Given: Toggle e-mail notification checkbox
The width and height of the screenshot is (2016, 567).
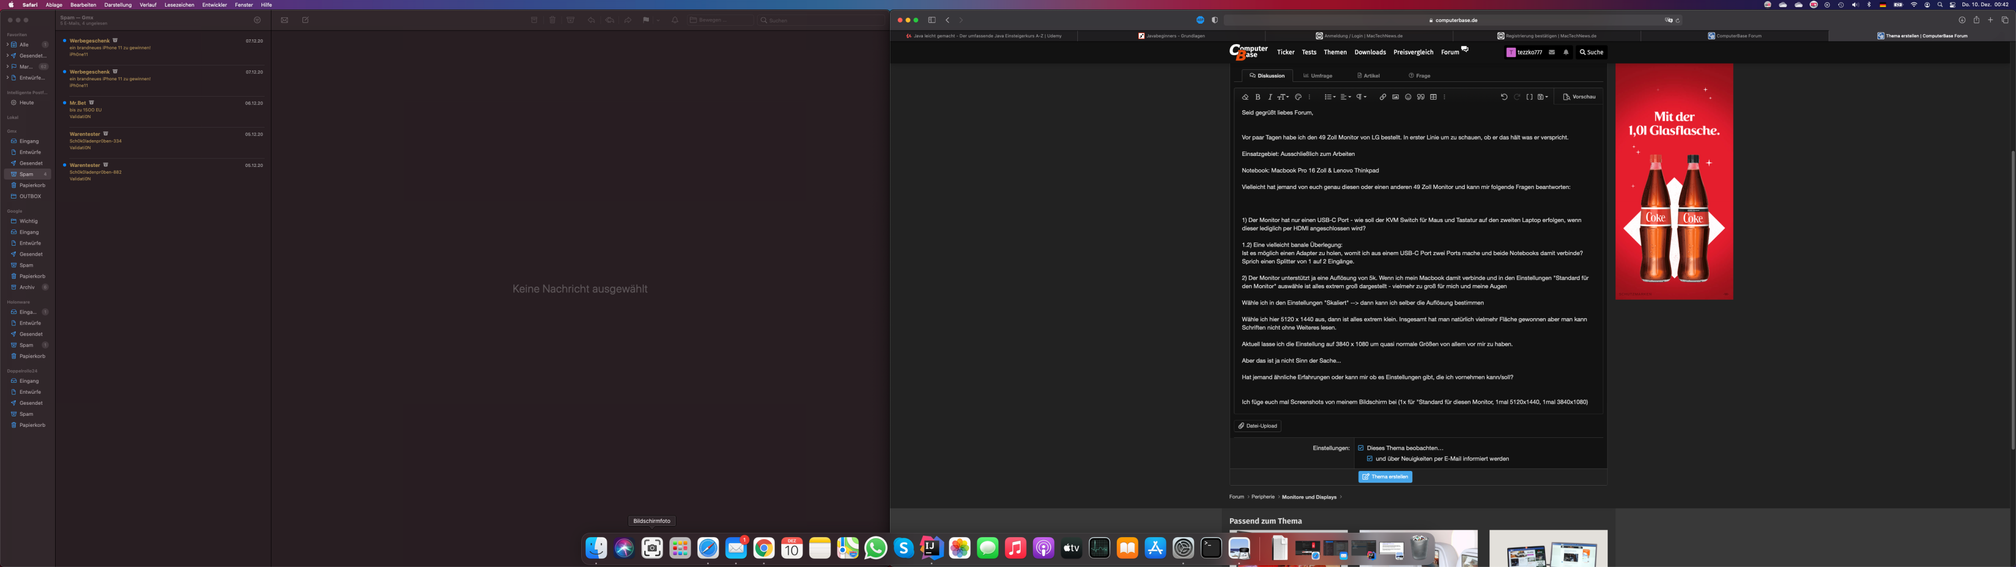Looking at the screenshot, I should (1370, 459).
